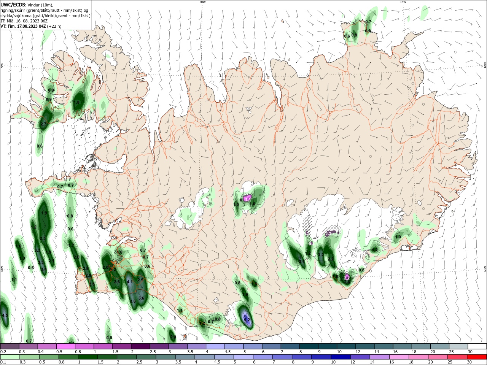Select the bright red swatch labeled 30 in the rain legend

coord(477,357)
